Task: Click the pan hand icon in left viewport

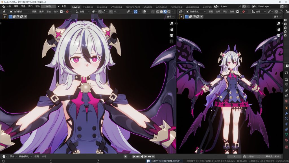Action: tap(172, 29)
